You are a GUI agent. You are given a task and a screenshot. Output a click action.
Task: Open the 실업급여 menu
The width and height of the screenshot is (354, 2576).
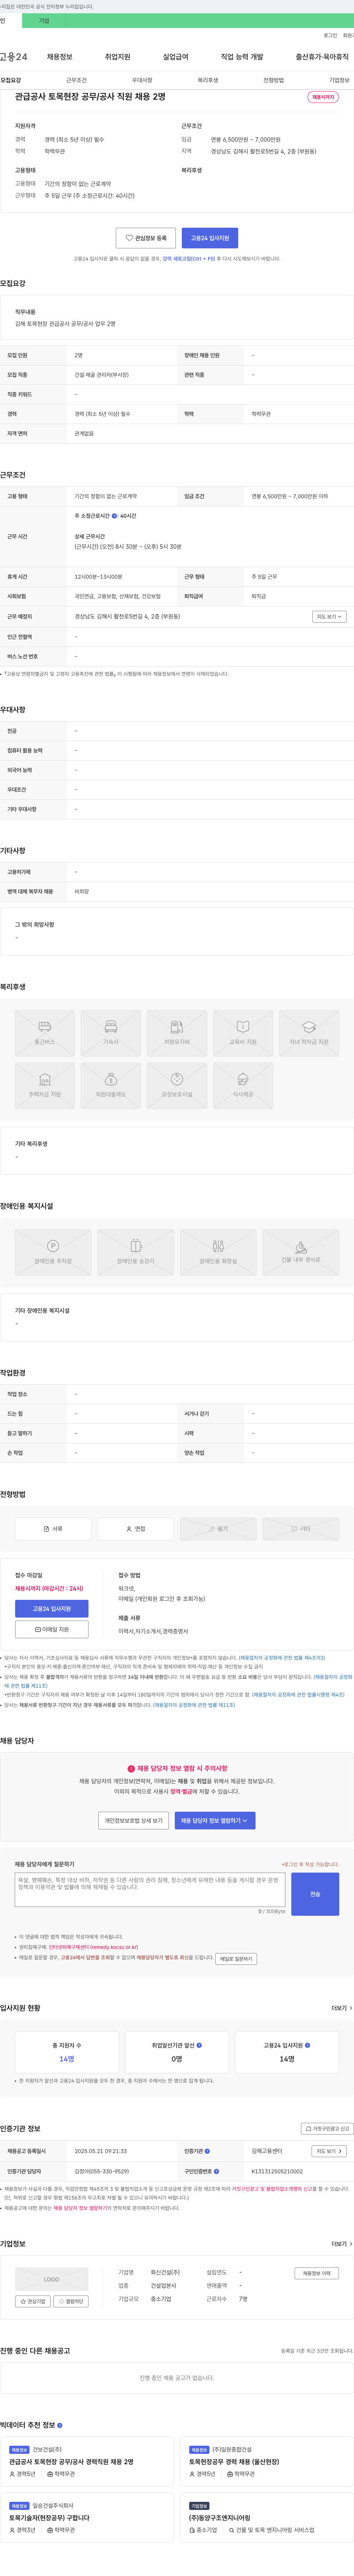(175, 57)
